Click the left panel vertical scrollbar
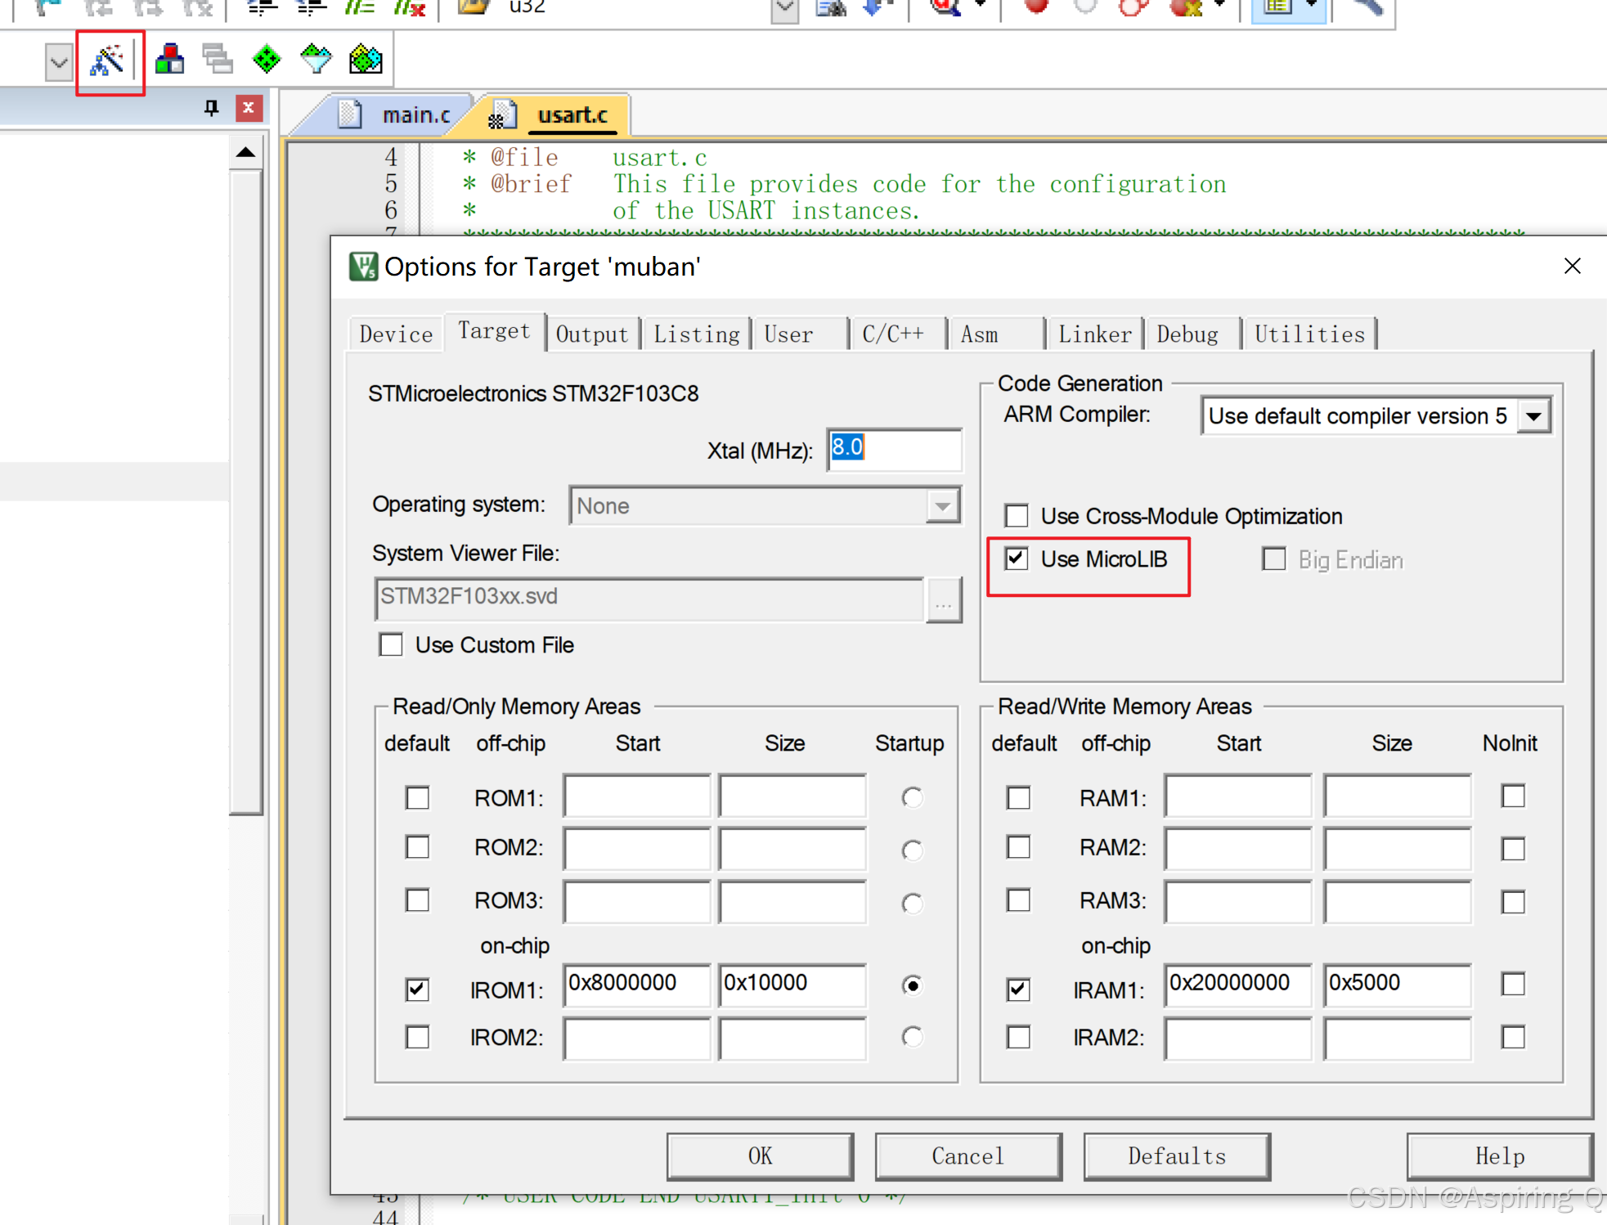Viewport: 1607px width, 1225px height. tap(246, 493)
